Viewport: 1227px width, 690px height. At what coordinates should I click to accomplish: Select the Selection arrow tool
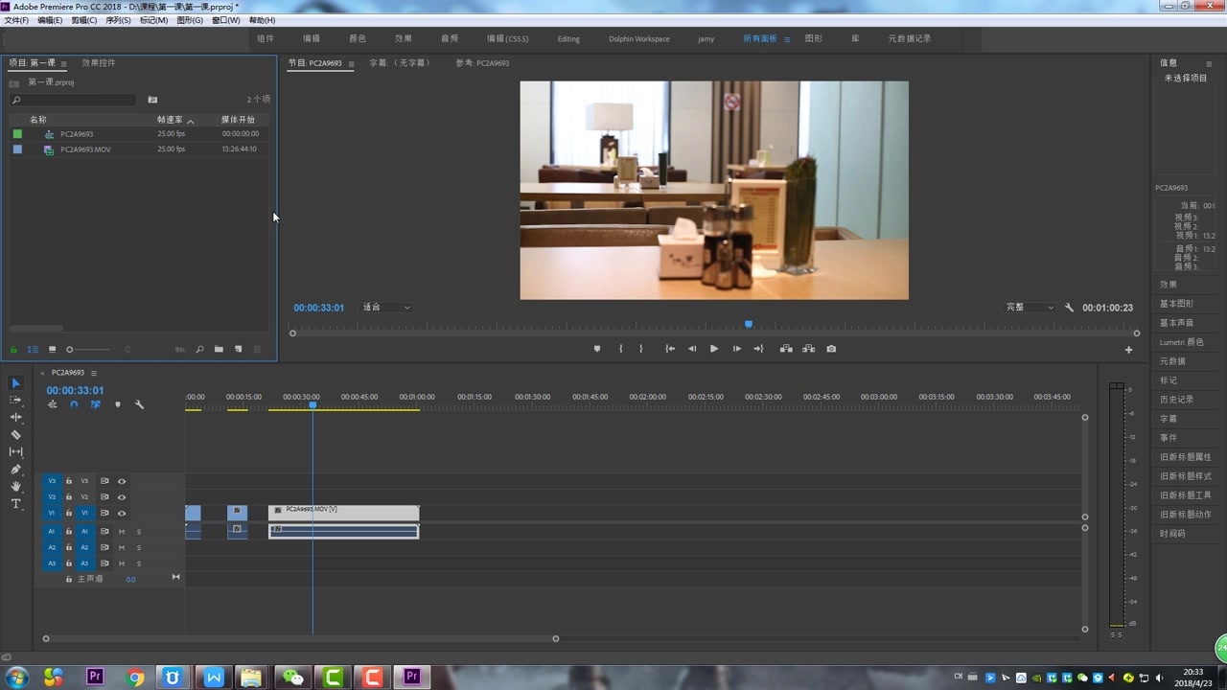tap(15, 383)
